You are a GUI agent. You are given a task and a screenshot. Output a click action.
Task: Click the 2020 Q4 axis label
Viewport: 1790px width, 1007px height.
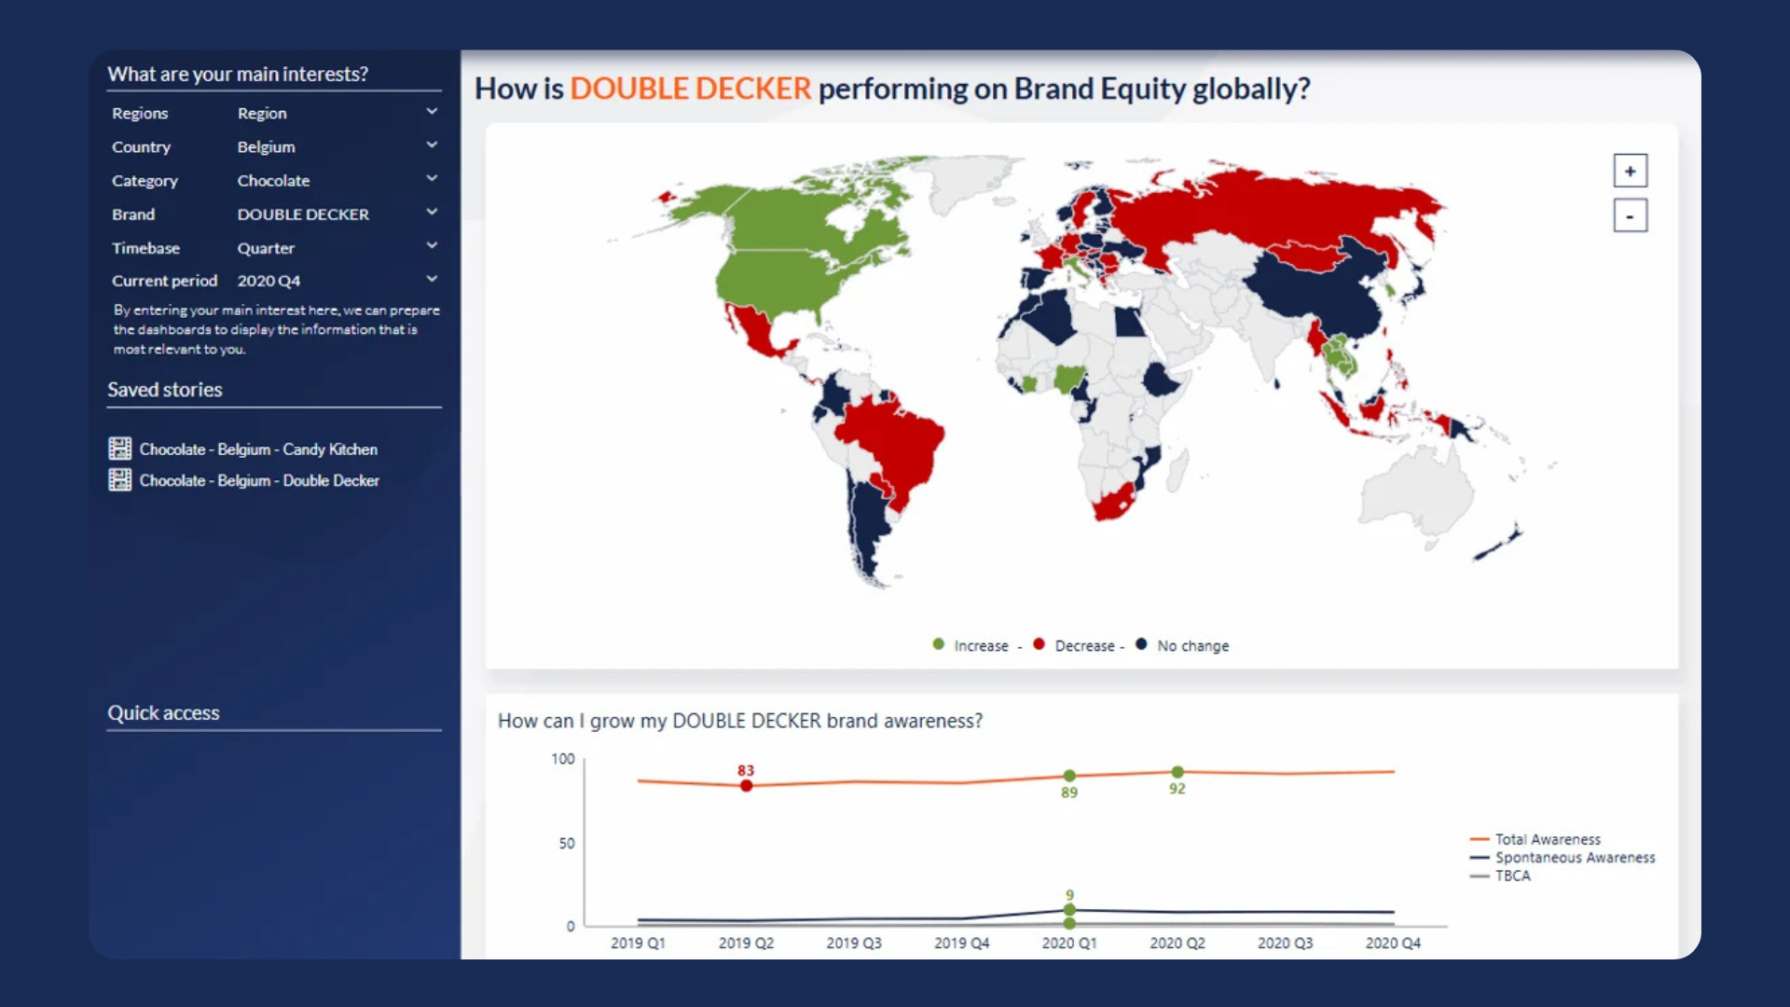[1393, 943]
